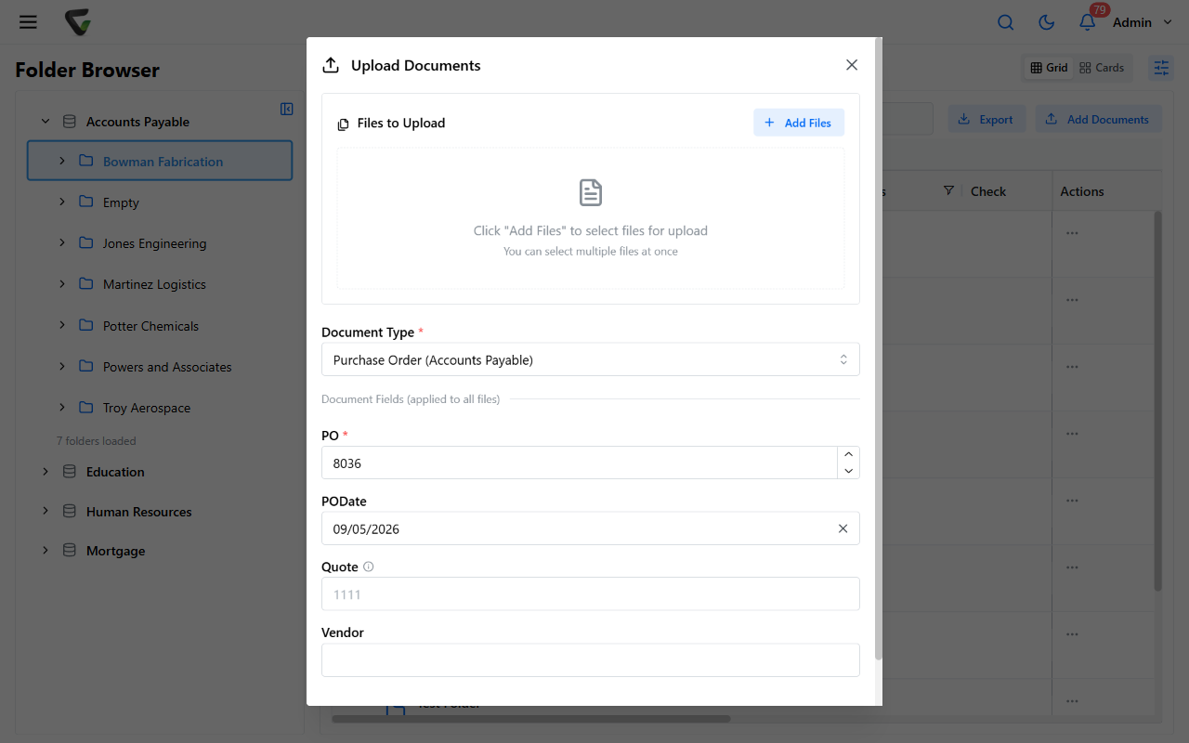
Task: Close the Upload Documents dialog
Action: (x=852, y=65)
